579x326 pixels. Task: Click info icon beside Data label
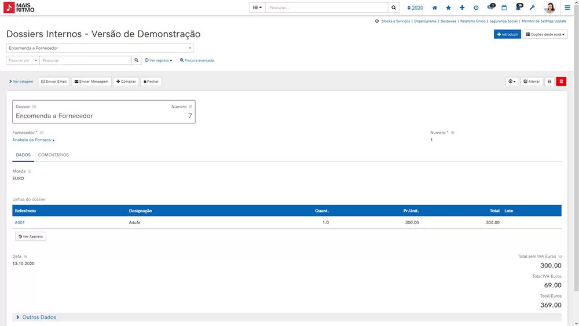25,256
